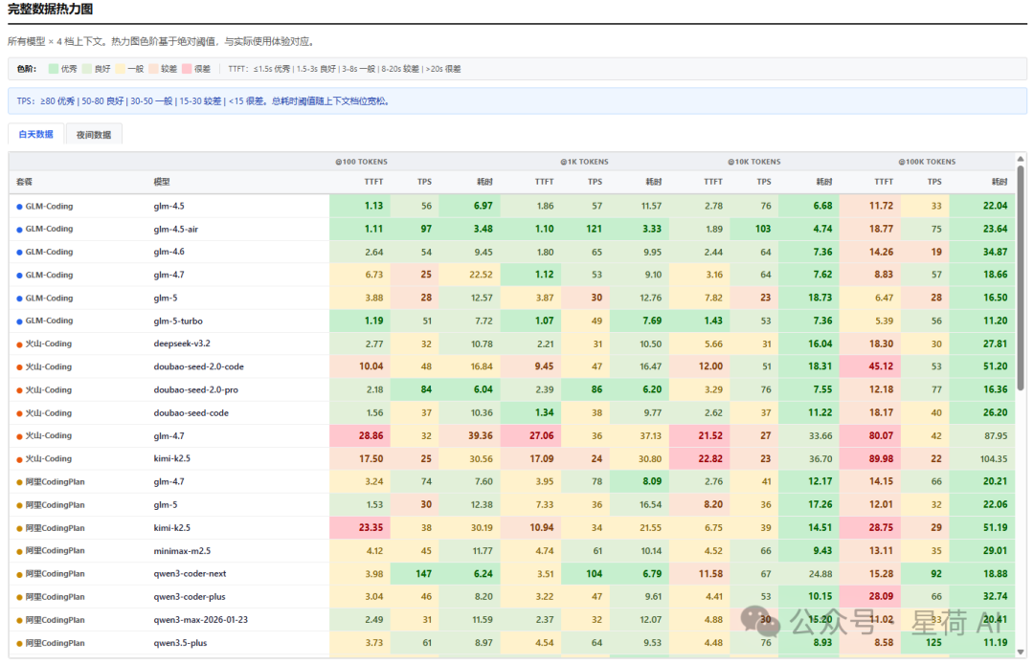Click the 28.09 TTFT cell for qwen3-coder-plus
This screenshot has width=1034, height=664.
[x=870, y=597]
